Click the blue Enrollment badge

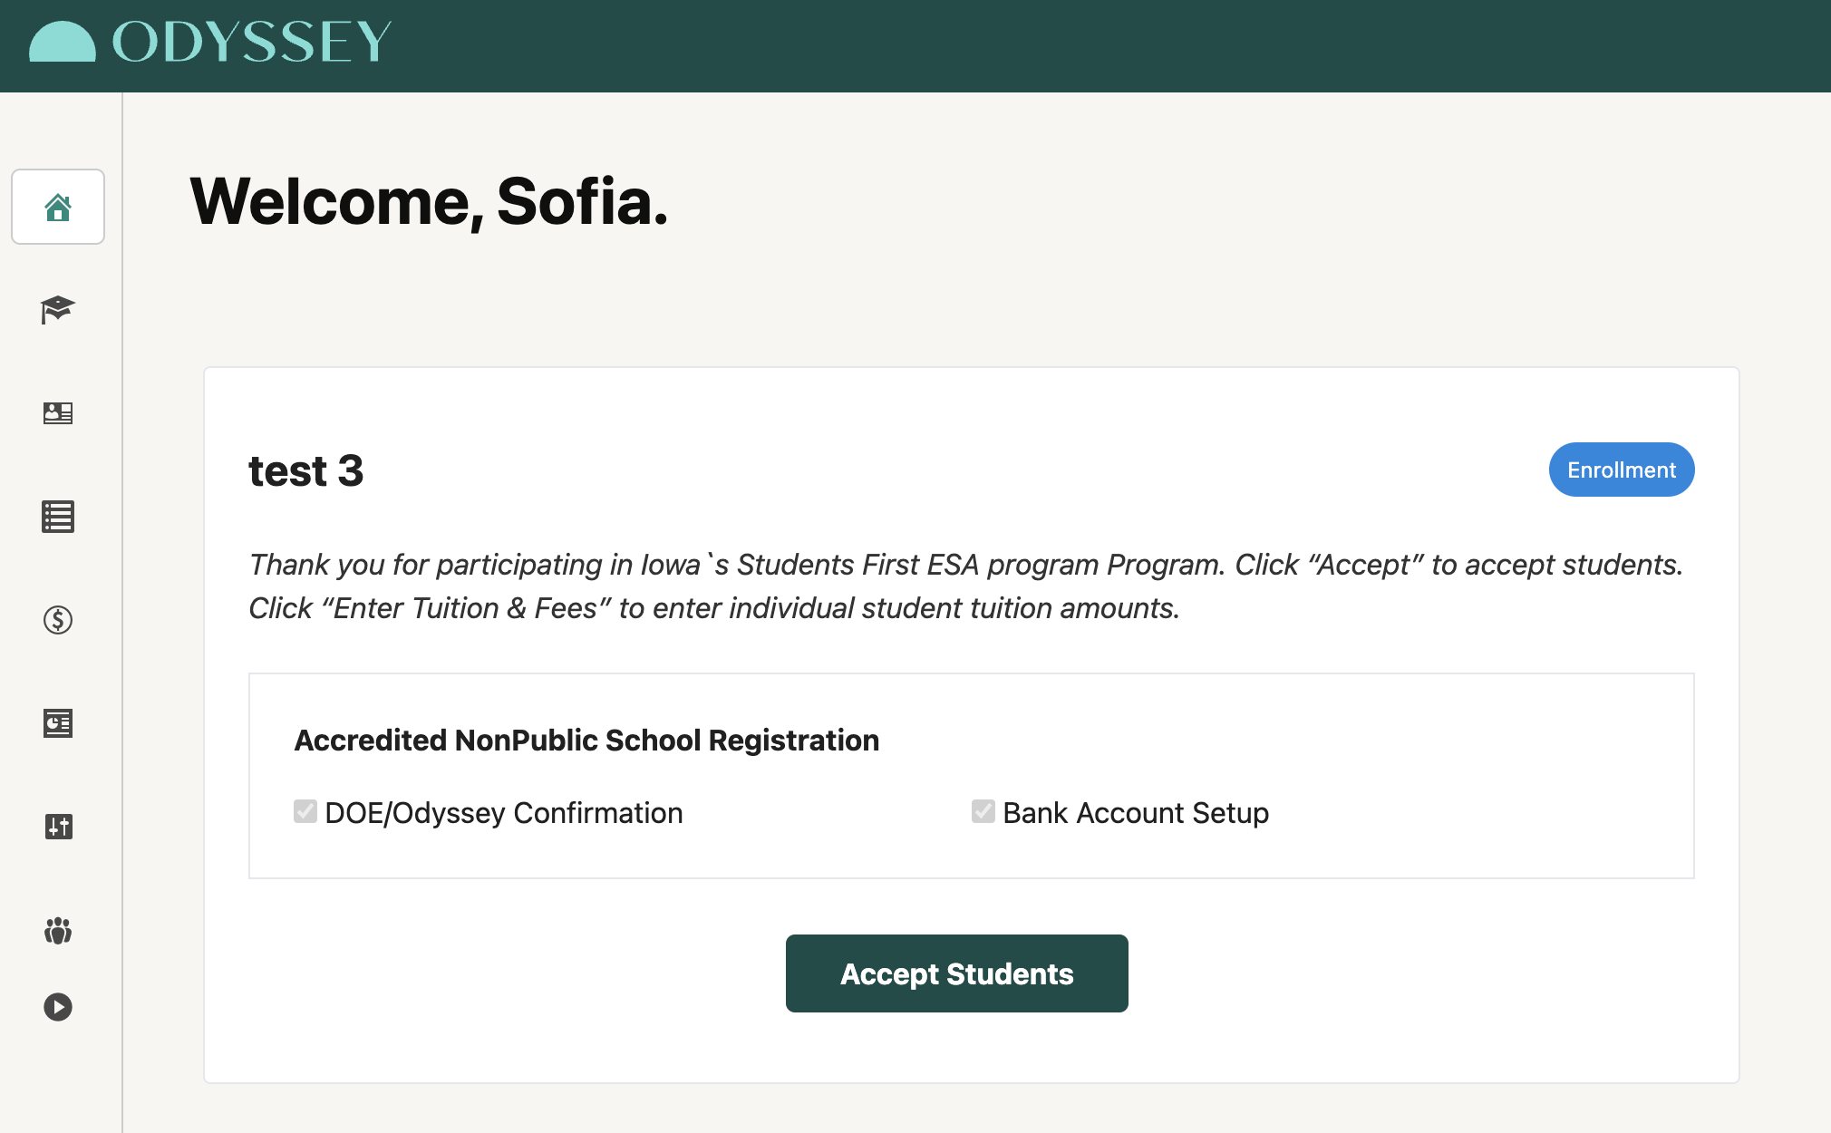pyautogui.click(x=1622, y=470)
